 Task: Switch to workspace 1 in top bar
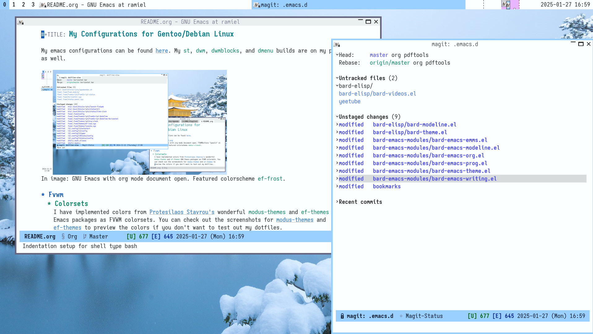[14, 5]
